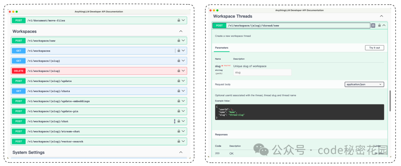Click the copy icon beside thread/new path
401x166 pixels.
373,26
